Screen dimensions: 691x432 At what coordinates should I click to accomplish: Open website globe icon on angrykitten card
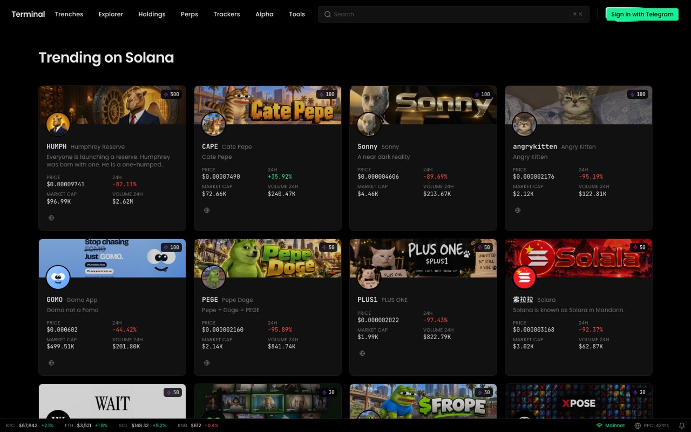pos(518,210)
